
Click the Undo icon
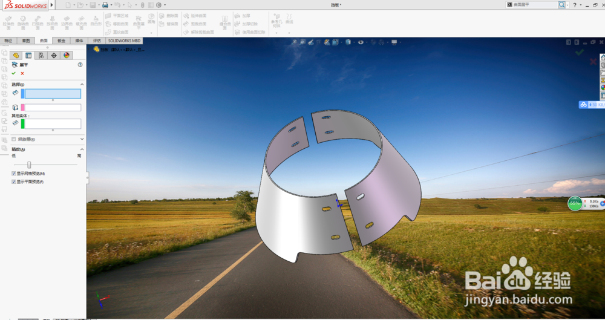tap(117, 5)
